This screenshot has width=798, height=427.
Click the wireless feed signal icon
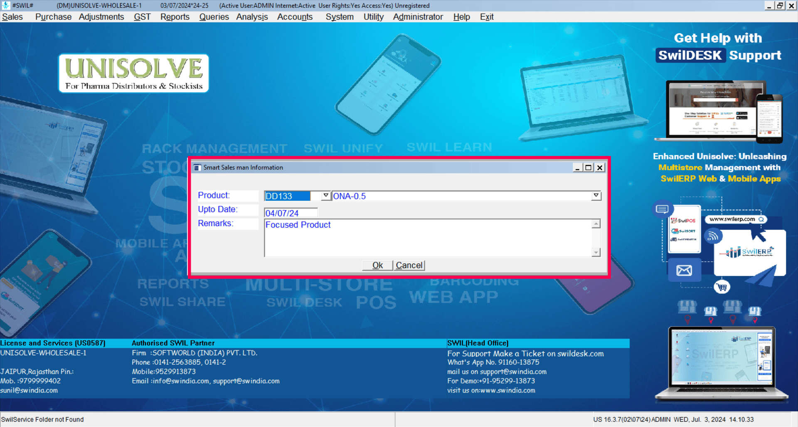coord(713,236)
